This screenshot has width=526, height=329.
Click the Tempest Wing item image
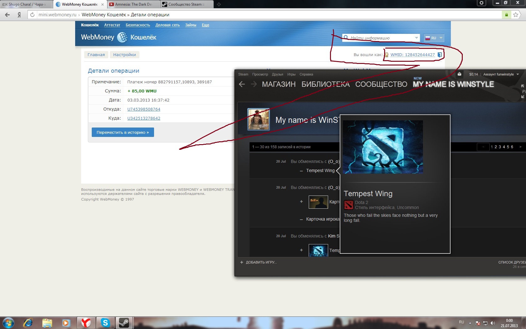click(x=383, y=147)
